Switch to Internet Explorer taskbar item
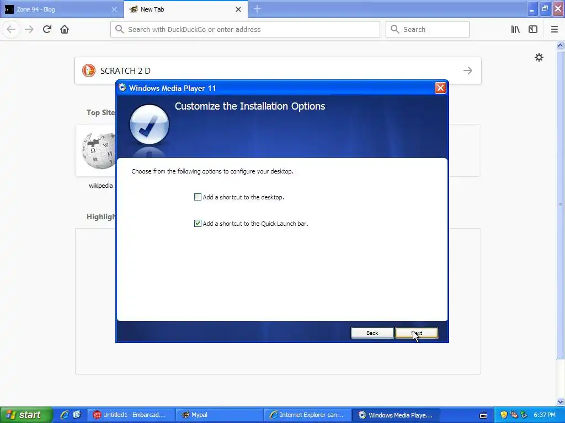Viewport: 565px width, 423px height. point(307,415)
